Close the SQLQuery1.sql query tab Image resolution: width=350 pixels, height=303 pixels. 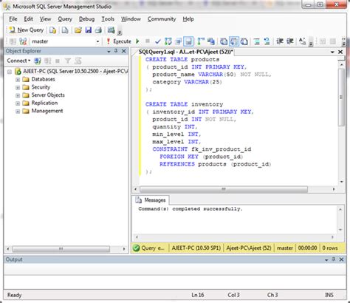point(340,52)
